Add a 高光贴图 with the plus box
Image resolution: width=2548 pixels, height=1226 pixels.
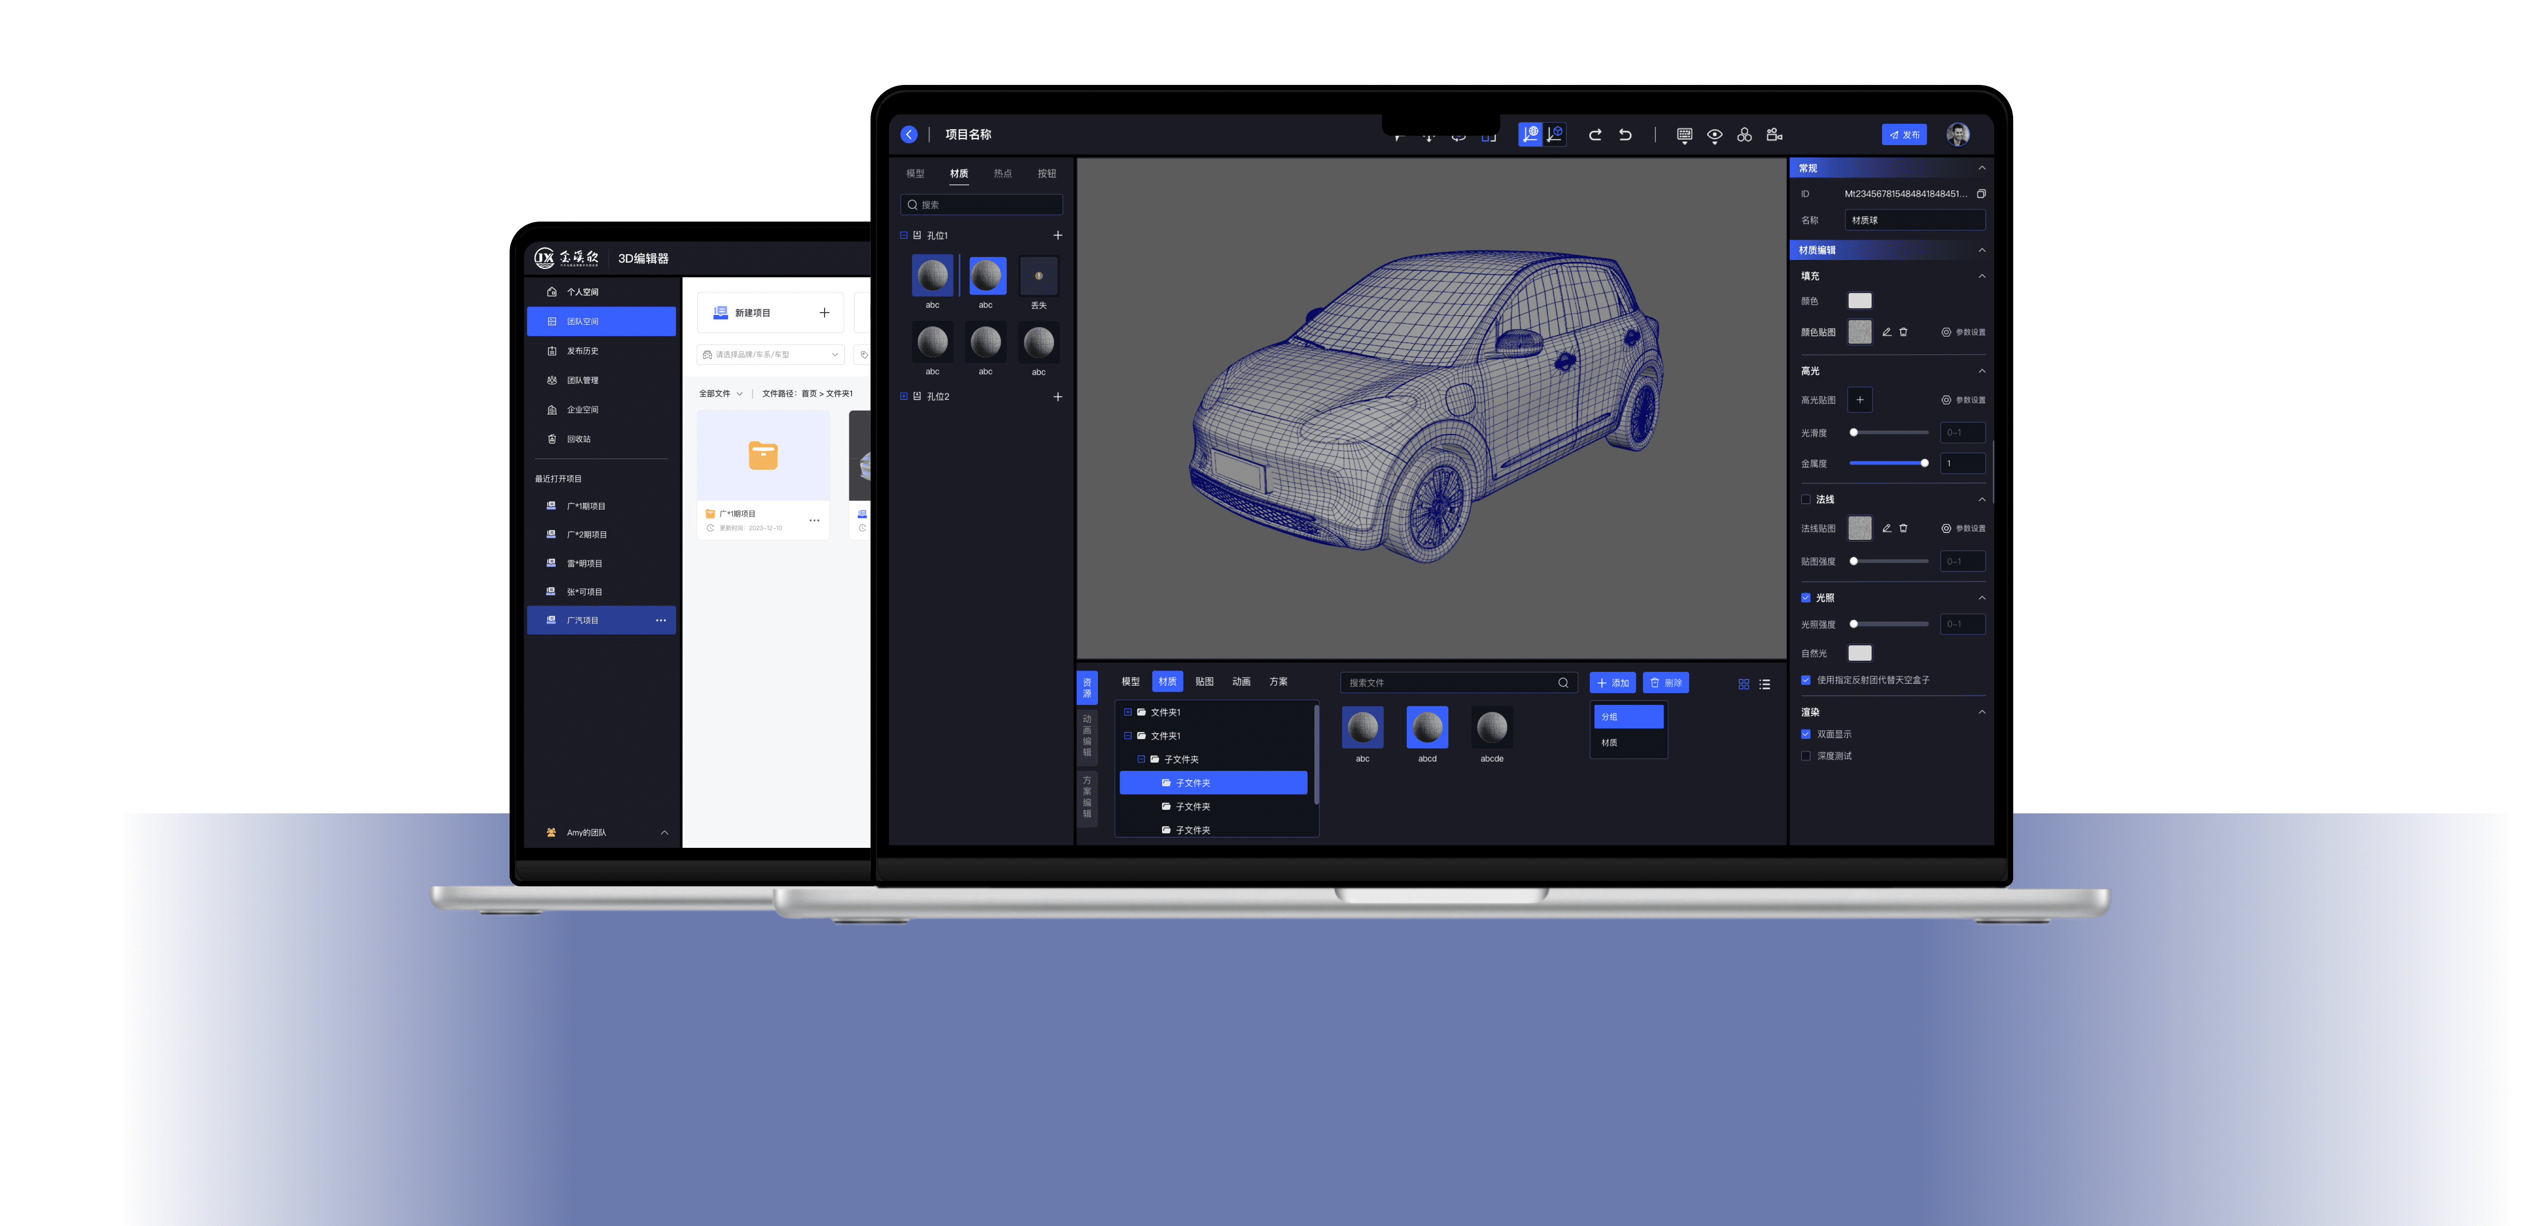[1860, 399]
